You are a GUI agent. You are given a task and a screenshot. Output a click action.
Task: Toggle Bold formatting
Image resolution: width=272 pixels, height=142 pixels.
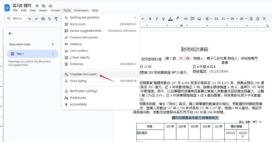[150, 19]
